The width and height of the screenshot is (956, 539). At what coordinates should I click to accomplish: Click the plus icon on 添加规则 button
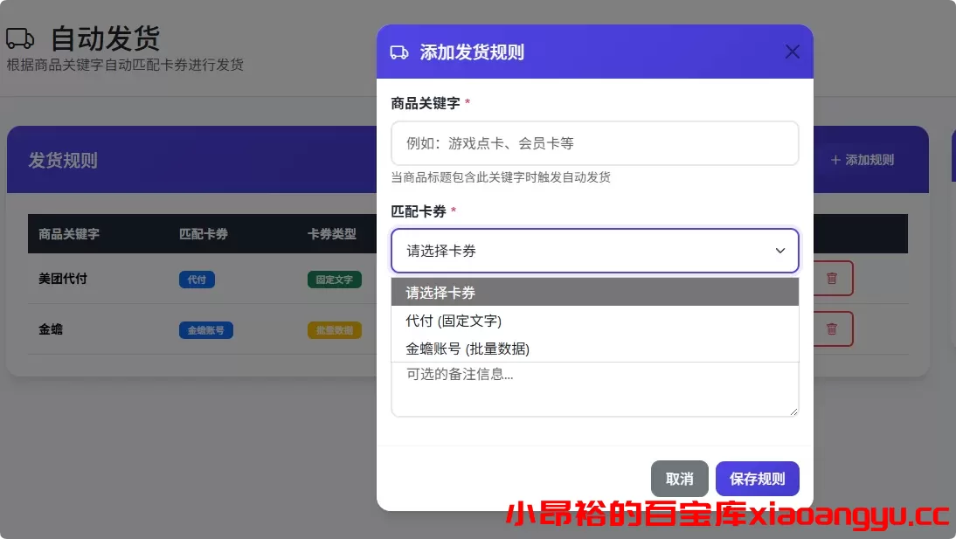click(x=835, y=160)
